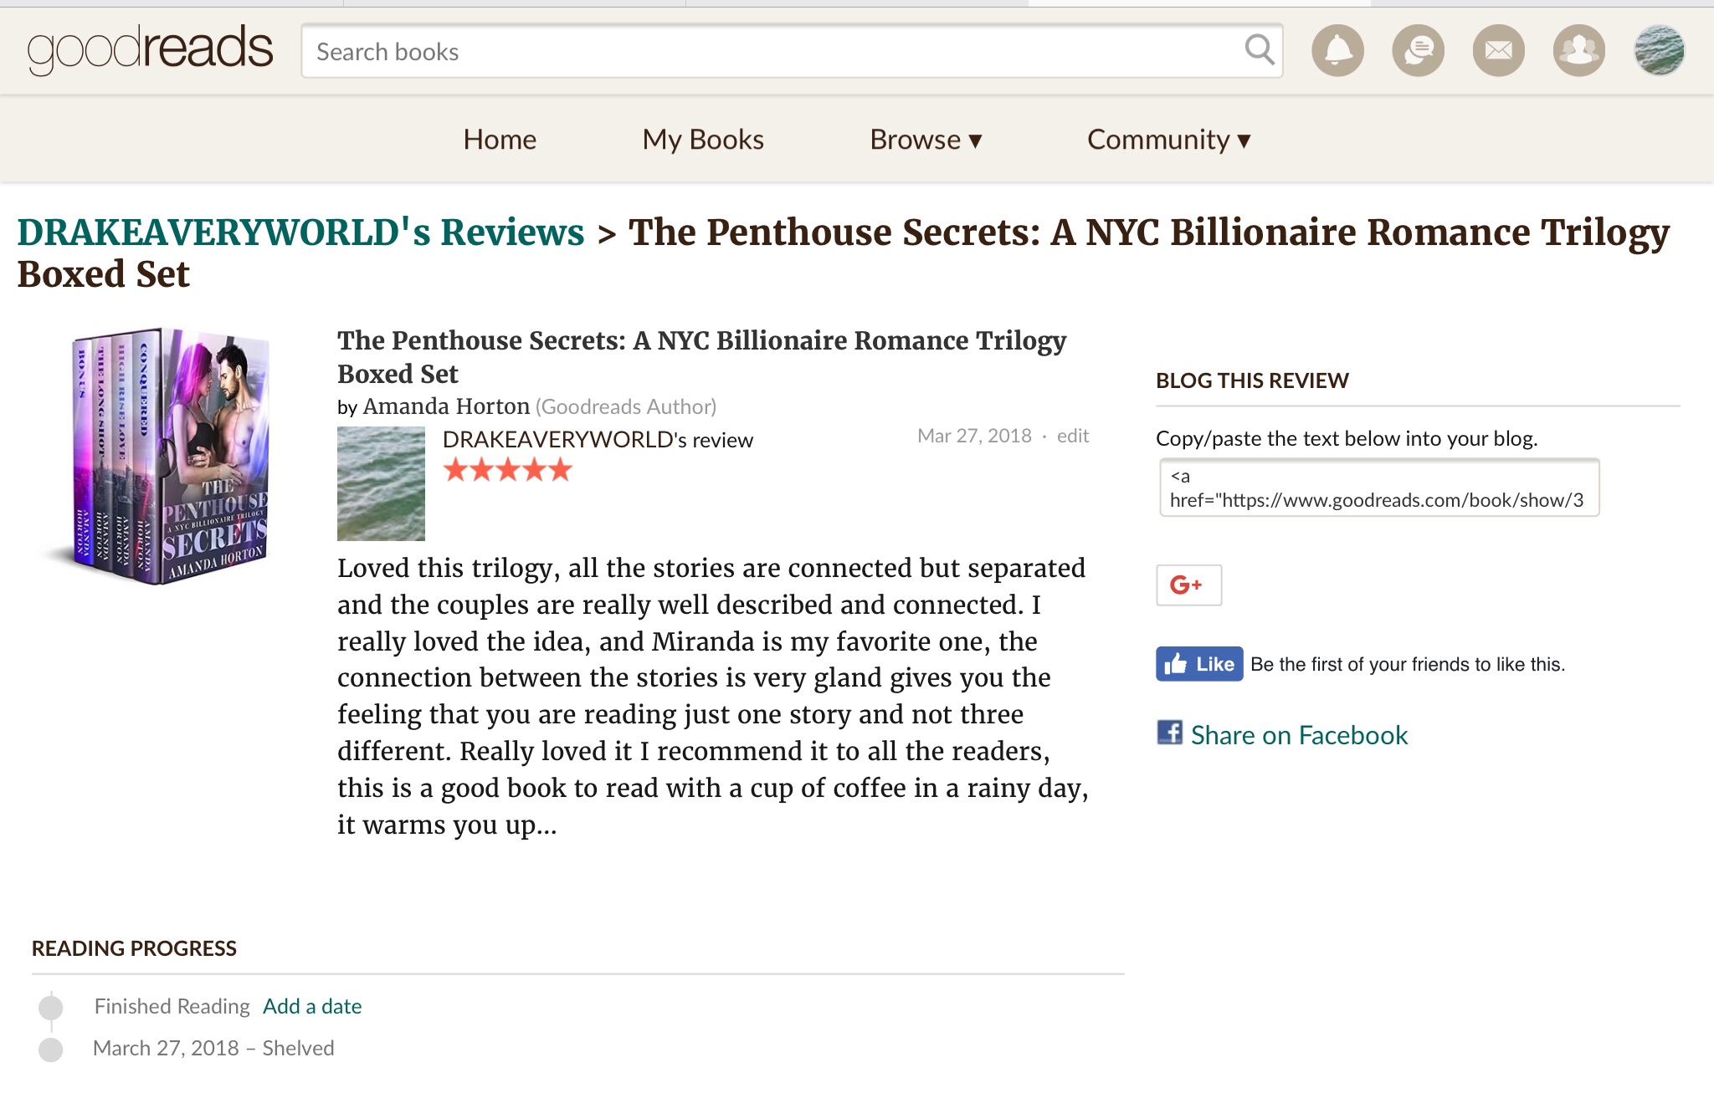Viewport: 1714px width, 1093px height.
Task: Expand the Browse dropdown menu
Action: 926,140
